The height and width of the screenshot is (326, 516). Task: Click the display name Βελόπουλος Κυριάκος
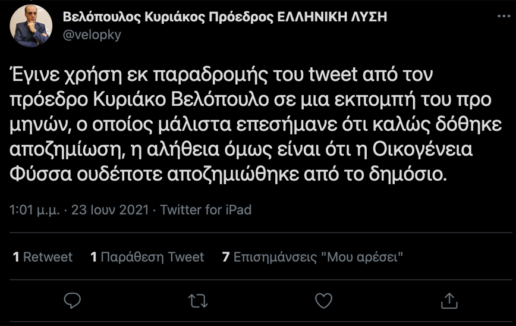coord(124,17)
